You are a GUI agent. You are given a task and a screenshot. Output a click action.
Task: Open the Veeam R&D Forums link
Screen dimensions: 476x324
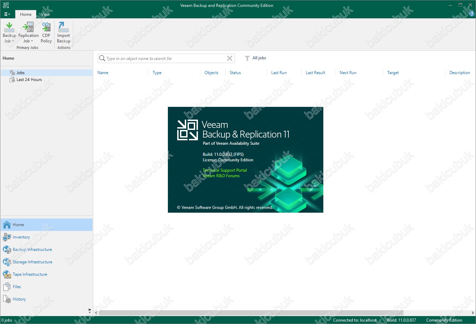221,176
